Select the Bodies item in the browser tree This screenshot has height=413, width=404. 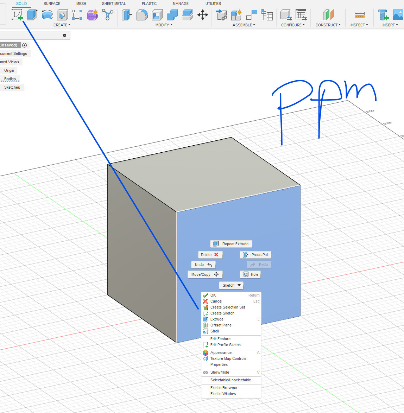10,79
